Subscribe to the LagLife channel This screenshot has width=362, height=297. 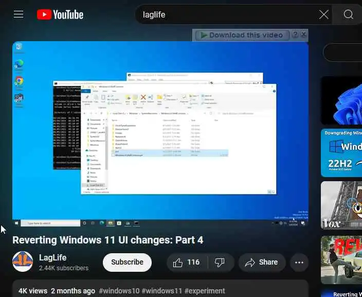point(127,263)
